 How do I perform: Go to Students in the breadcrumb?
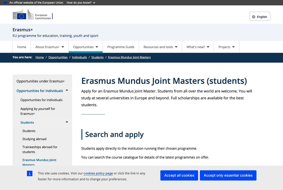98,57
